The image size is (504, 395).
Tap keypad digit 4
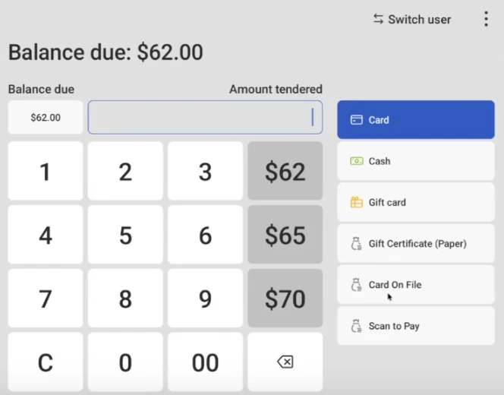pos(46,235)
